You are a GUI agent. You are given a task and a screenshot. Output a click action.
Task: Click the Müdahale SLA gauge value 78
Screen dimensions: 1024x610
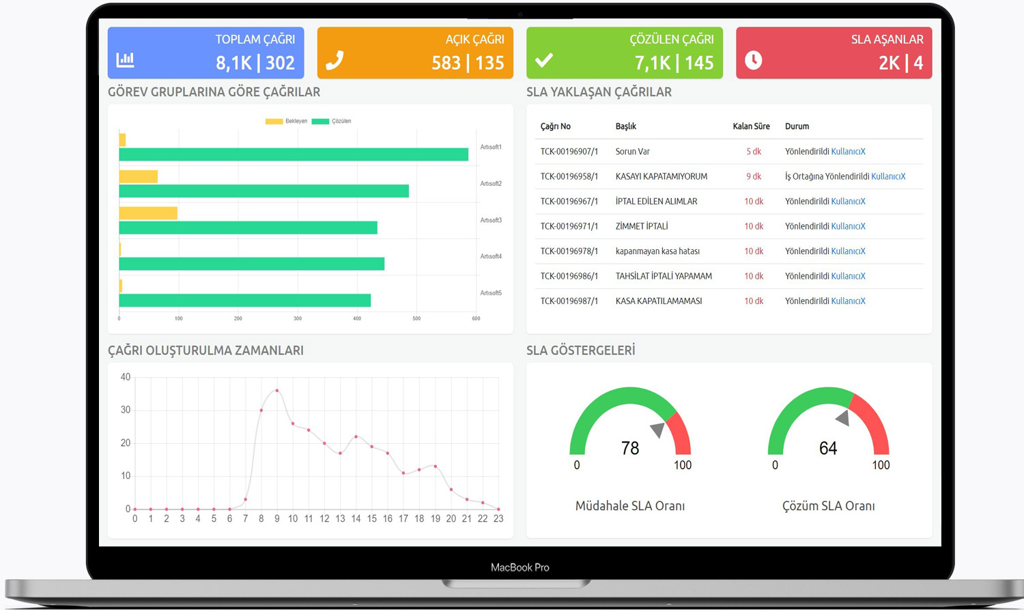tap(630, 448)
